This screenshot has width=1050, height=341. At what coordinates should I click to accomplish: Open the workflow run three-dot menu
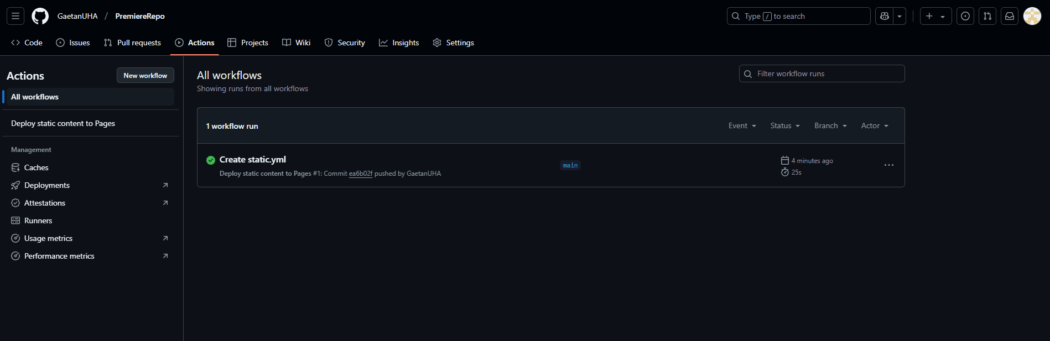889,165
